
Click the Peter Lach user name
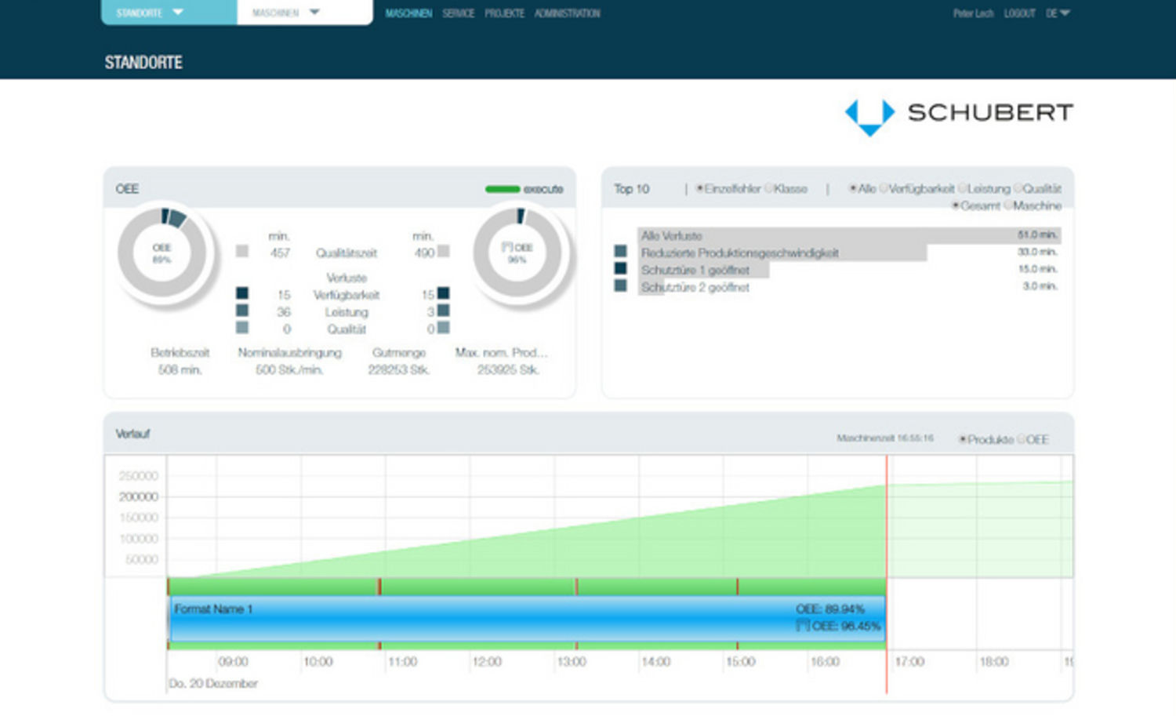click(973, 13)
